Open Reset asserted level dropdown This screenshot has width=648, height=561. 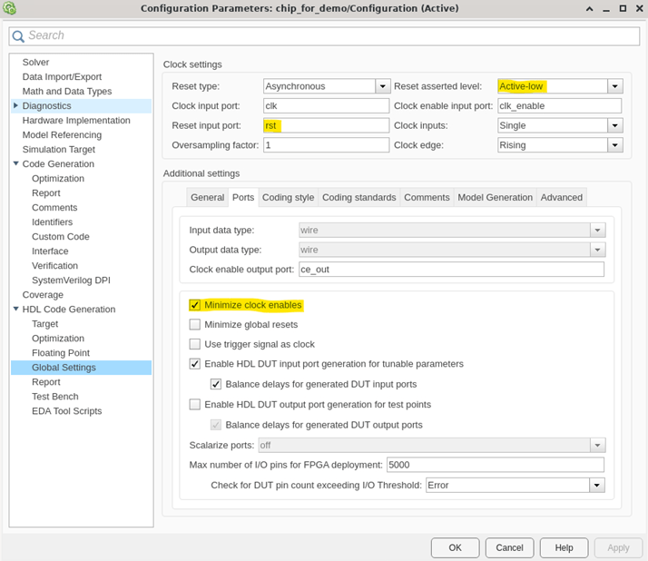[x=614, y=86]
